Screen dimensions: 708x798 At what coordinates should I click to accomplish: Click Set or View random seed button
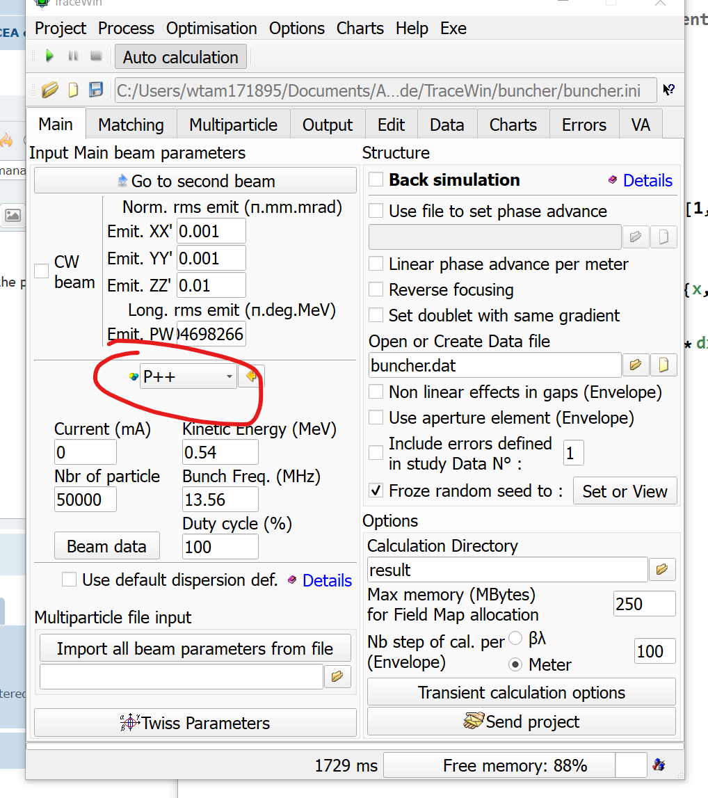625,491
